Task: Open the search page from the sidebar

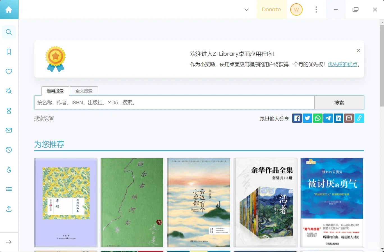Action: tap(9, 32)
